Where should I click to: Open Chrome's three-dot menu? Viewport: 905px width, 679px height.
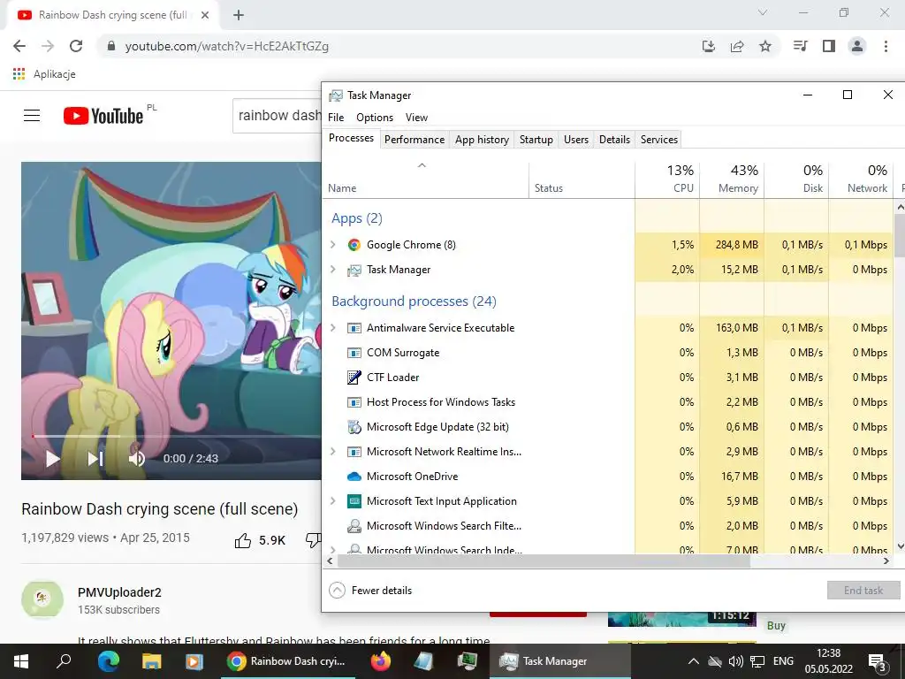(886, 46)
